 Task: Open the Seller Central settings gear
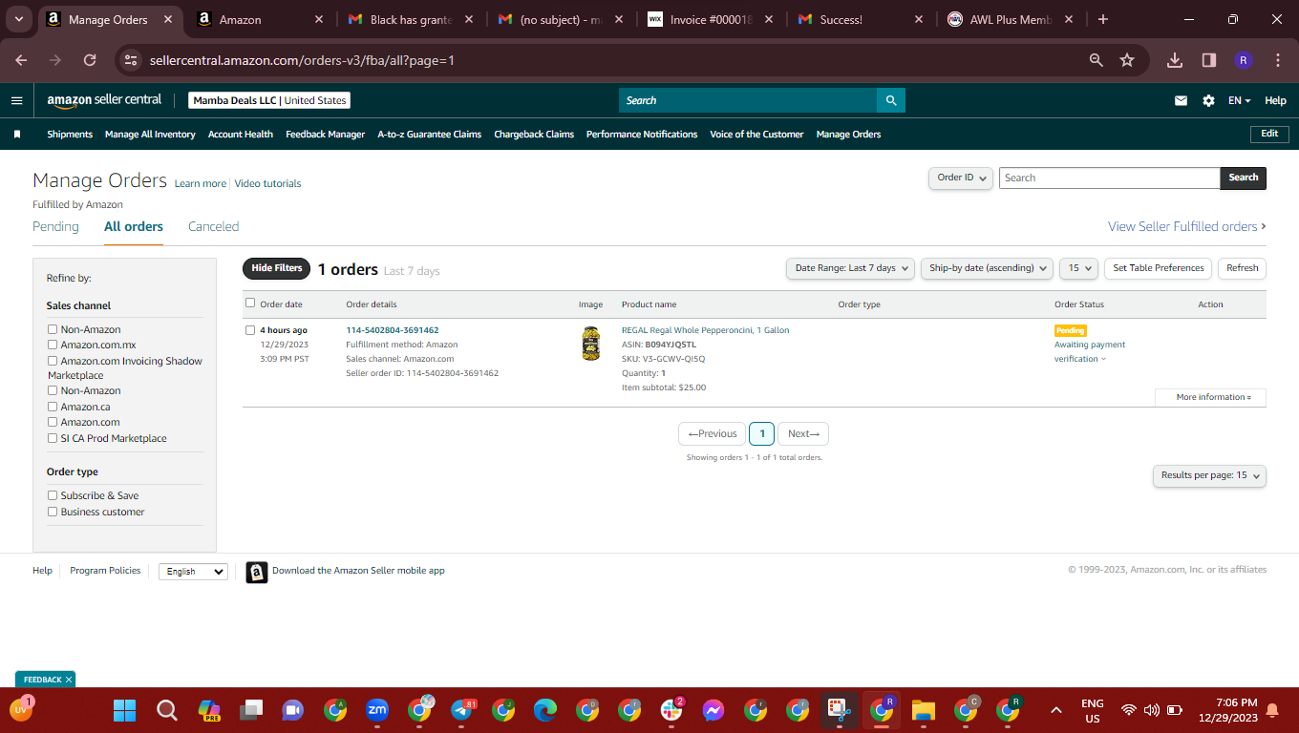pos(1208,100)
